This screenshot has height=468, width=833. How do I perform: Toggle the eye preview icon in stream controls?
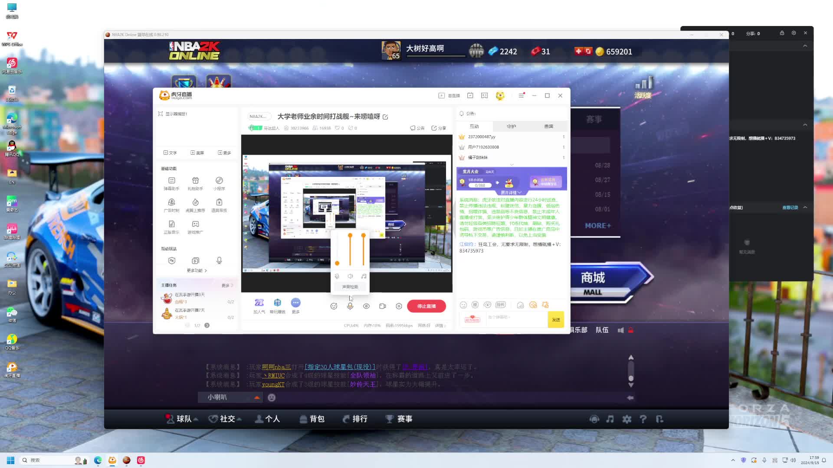pyautogui.click(x=366, y=306)
